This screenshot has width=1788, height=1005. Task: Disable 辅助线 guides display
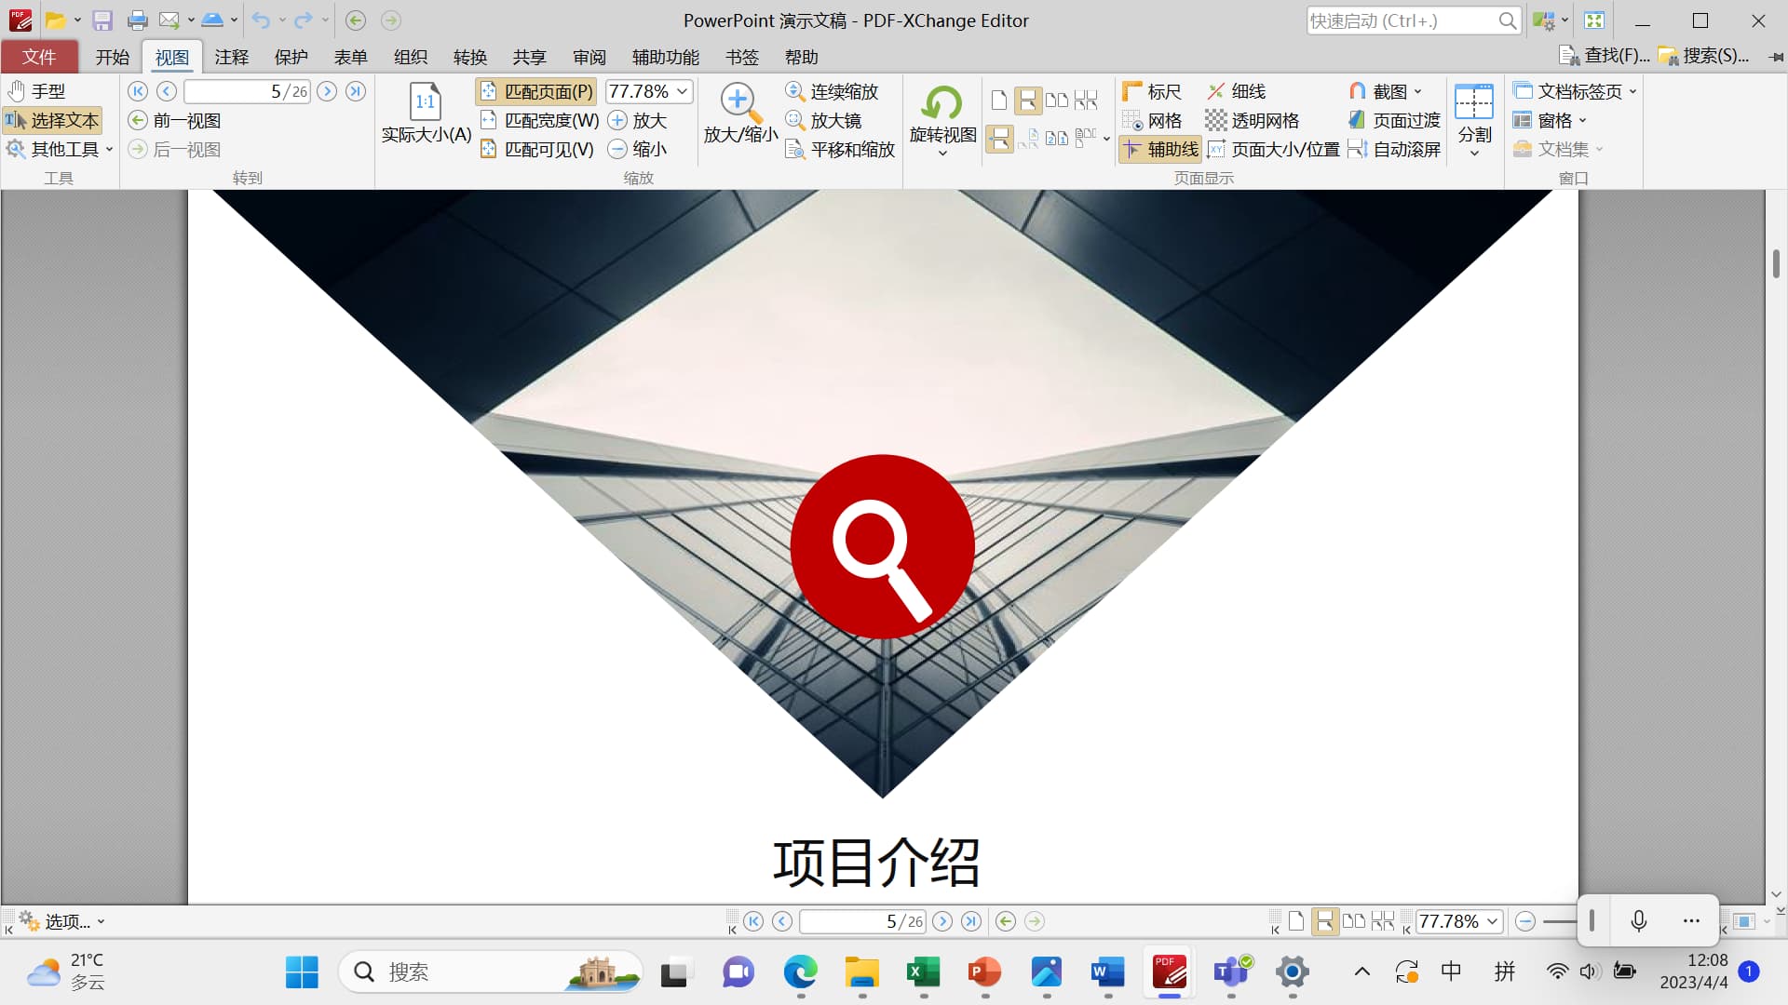(1160, 149)
